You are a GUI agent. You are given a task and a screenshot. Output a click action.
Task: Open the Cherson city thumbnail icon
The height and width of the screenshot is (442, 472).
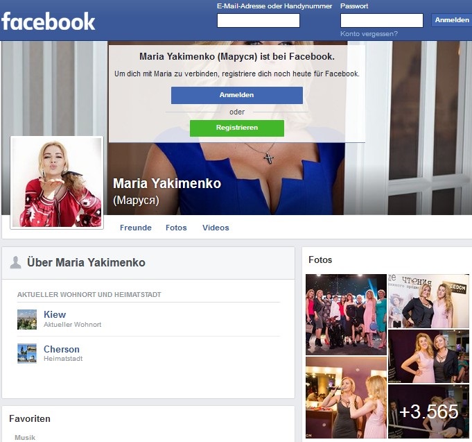pyautogui.click(x=27, y=353)
